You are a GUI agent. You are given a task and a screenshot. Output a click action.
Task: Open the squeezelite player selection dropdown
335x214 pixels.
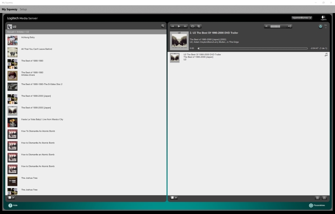coord(301,18)
